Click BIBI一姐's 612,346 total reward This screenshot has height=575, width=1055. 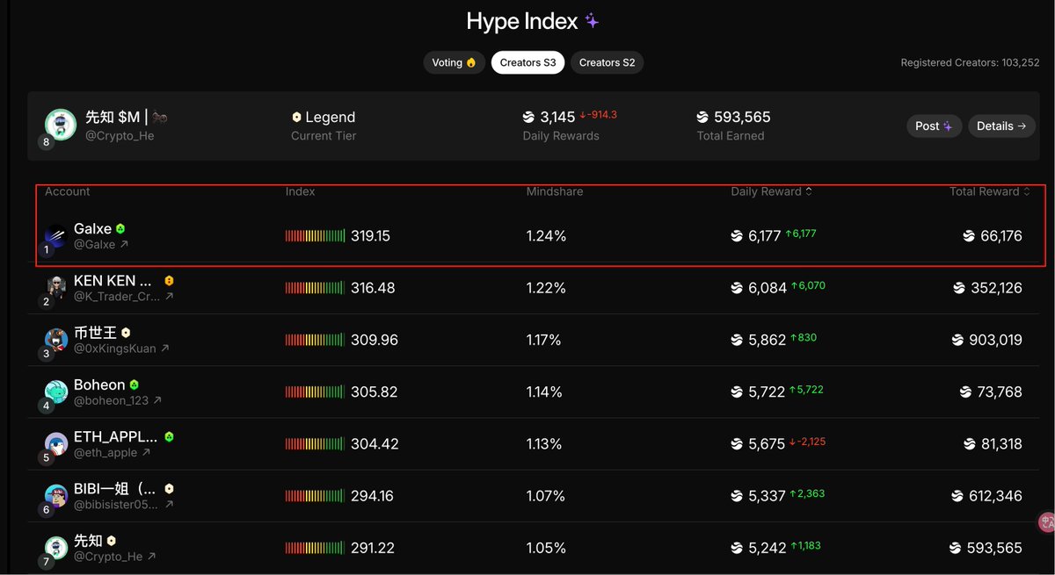coord(995,496)
